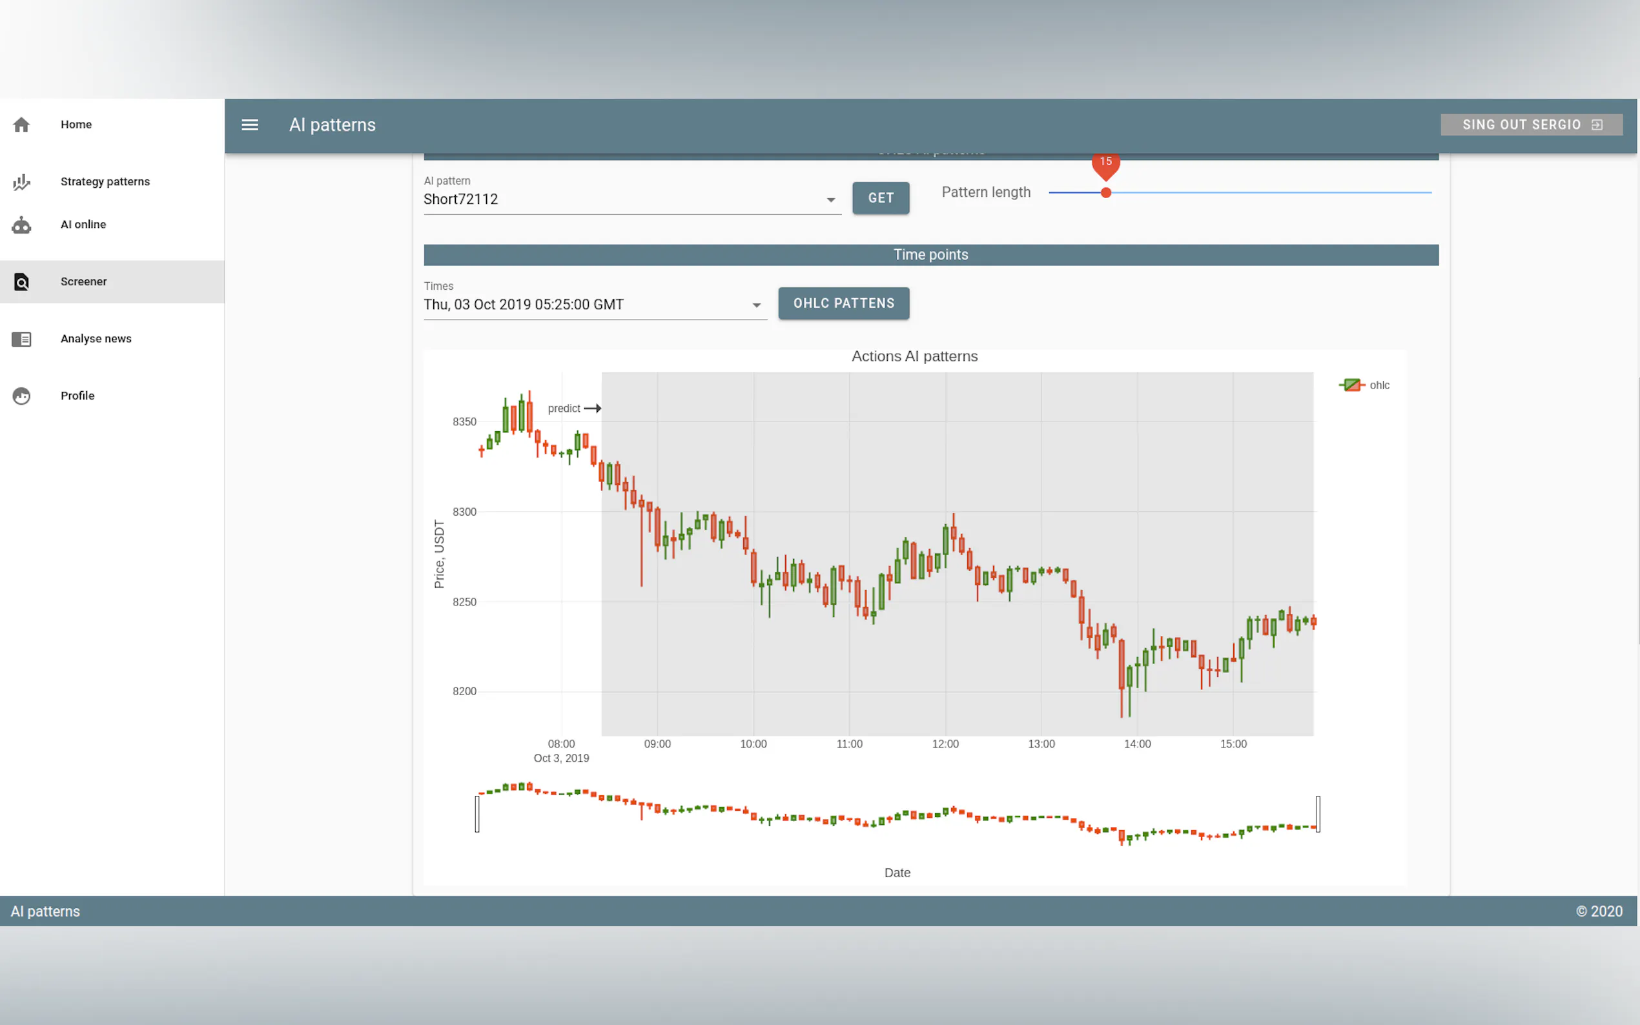
Task: Click the left range slider handle
Action: pyautogui.click(x=477, y=813)
